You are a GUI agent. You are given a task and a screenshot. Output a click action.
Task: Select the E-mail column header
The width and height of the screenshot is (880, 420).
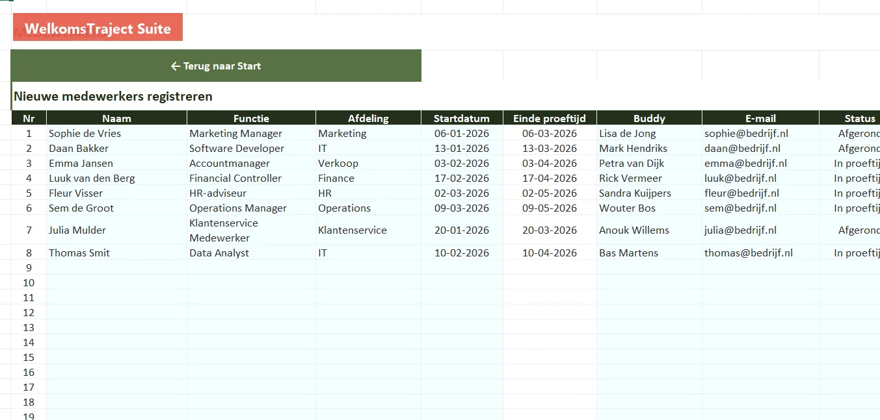click(x=761, y=118)
